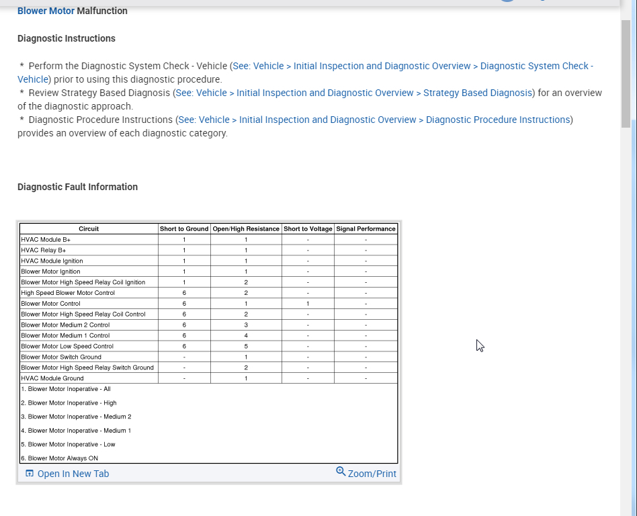Click 'Blower Motor Low Speed Control' row label
This screenshot has height=516, width=637.
tap(67, 346)
